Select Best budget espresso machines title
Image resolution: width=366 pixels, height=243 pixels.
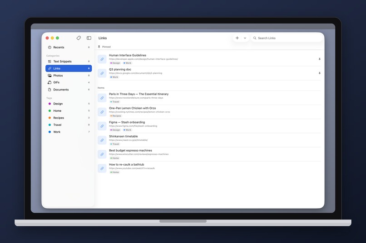(x=130, y=150)
